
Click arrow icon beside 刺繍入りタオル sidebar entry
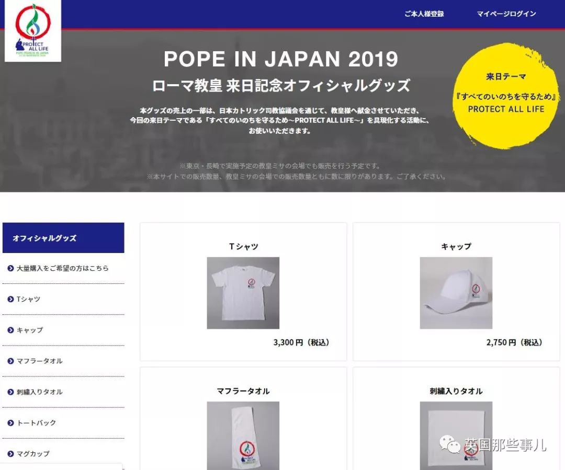(10, 392)
